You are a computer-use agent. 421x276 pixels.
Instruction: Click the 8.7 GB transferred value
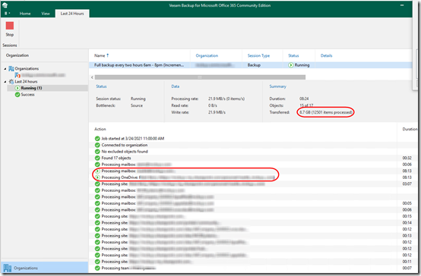tap(326, 112)
